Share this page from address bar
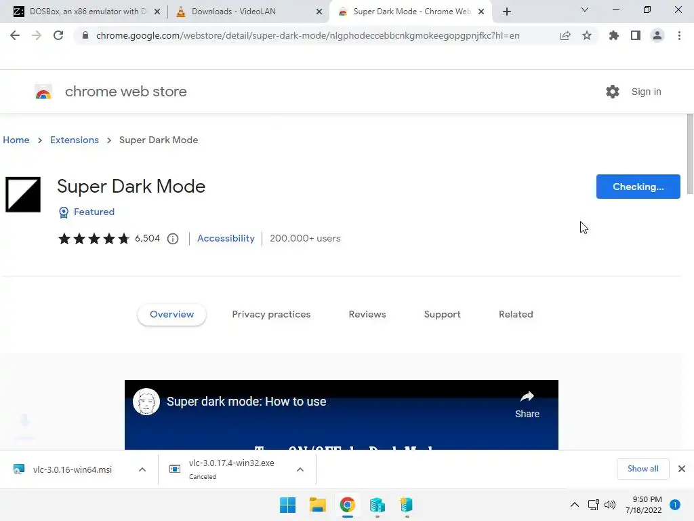The height and width of the screenshot is (521, 694). pos(565,35)
